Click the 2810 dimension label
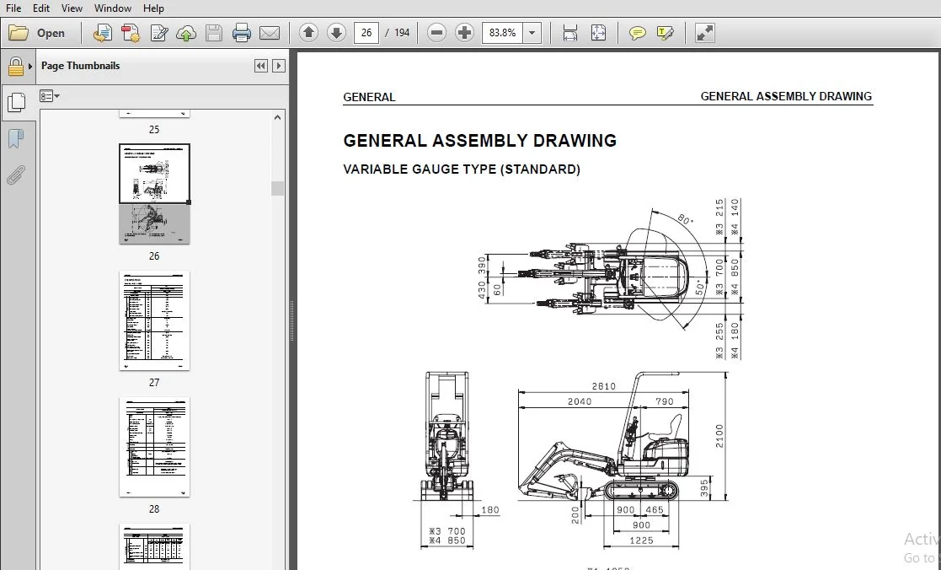 pyautogui.click(x=603, y=386)
